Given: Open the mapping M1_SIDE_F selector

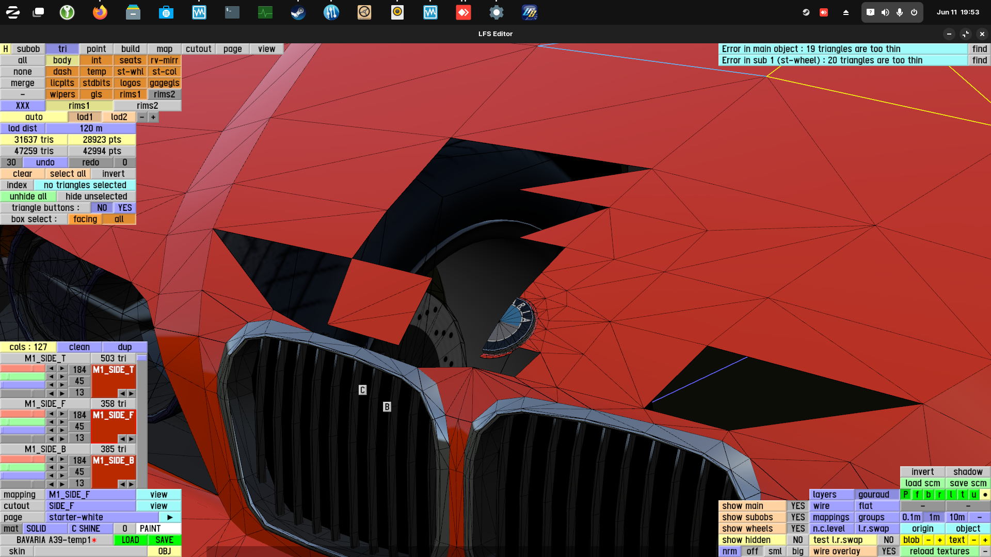Looking at the screenshot, I should pyautogui.click(x=91, y=495).
